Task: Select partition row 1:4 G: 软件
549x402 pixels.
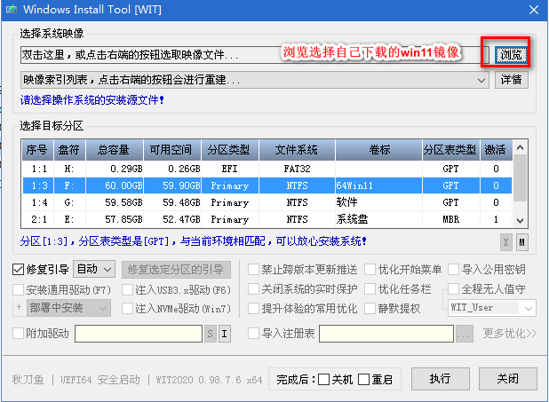Action: (x=267, y=202)
